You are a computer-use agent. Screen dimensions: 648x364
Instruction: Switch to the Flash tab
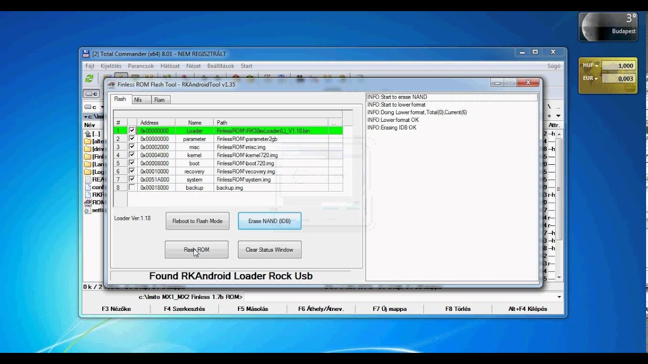[x=120, y=99]
